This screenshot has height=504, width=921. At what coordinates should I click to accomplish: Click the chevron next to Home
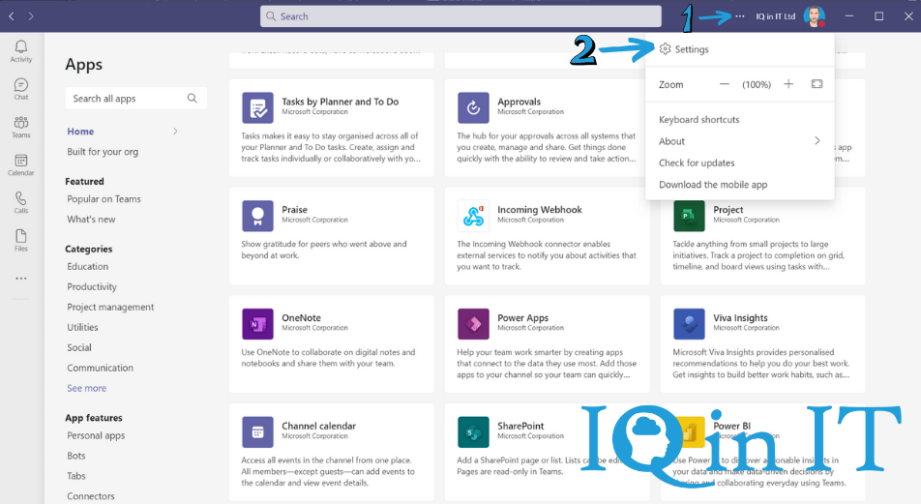click(175, 131)
